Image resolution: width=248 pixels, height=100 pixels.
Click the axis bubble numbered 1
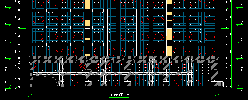[30, 96]
